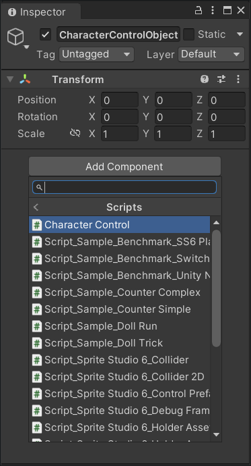Select Script_Sample_Benchmark_SS6 script

pos(119,242)
